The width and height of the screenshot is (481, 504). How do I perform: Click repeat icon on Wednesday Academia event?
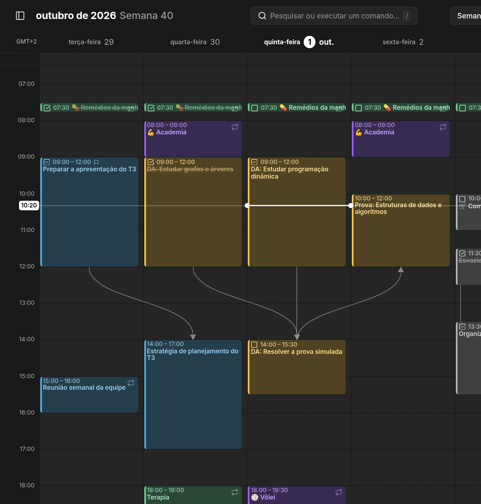coord(235,127)
